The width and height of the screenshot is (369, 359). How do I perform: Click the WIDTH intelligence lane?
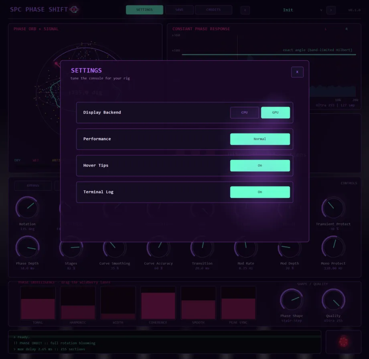point(118,303)
